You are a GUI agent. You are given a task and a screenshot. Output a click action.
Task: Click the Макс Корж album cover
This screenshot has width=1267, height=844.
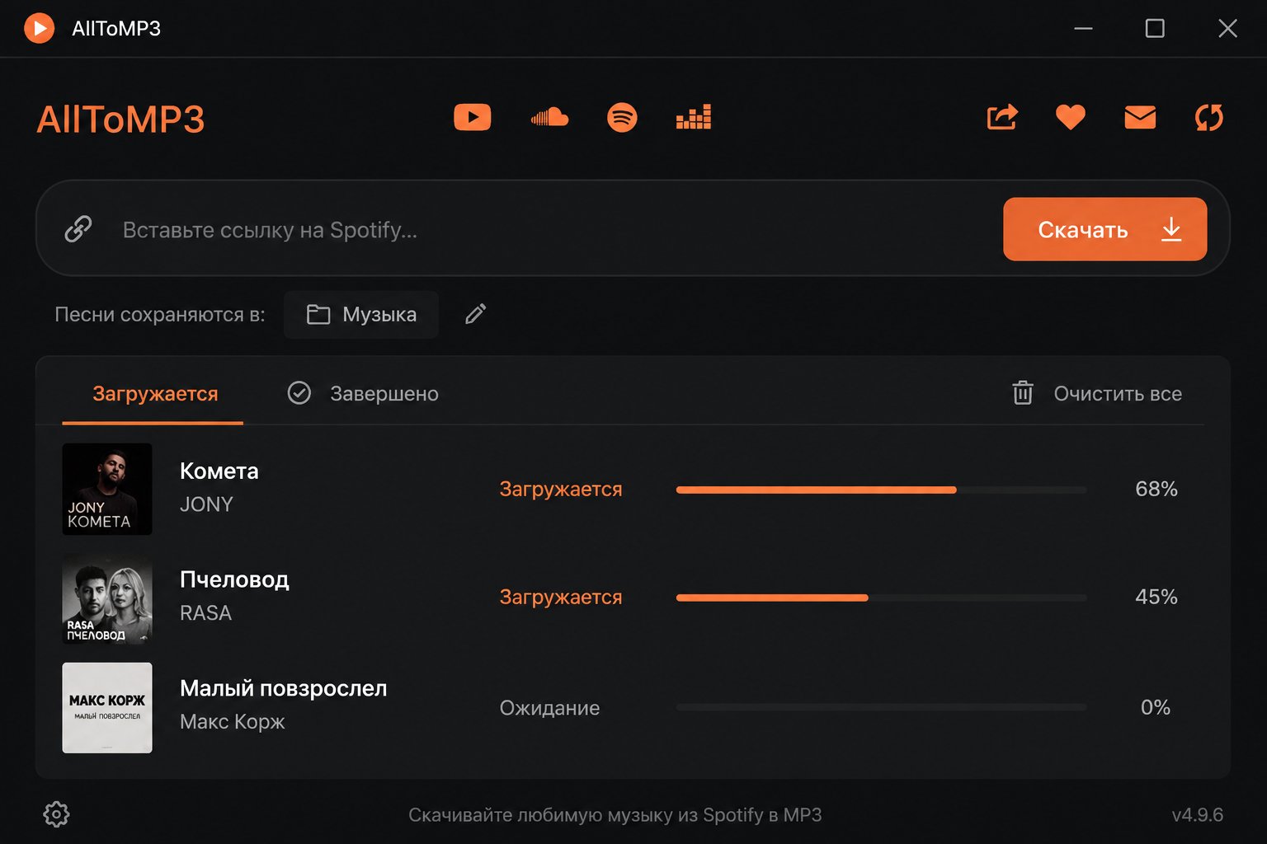tap(107, 707)
